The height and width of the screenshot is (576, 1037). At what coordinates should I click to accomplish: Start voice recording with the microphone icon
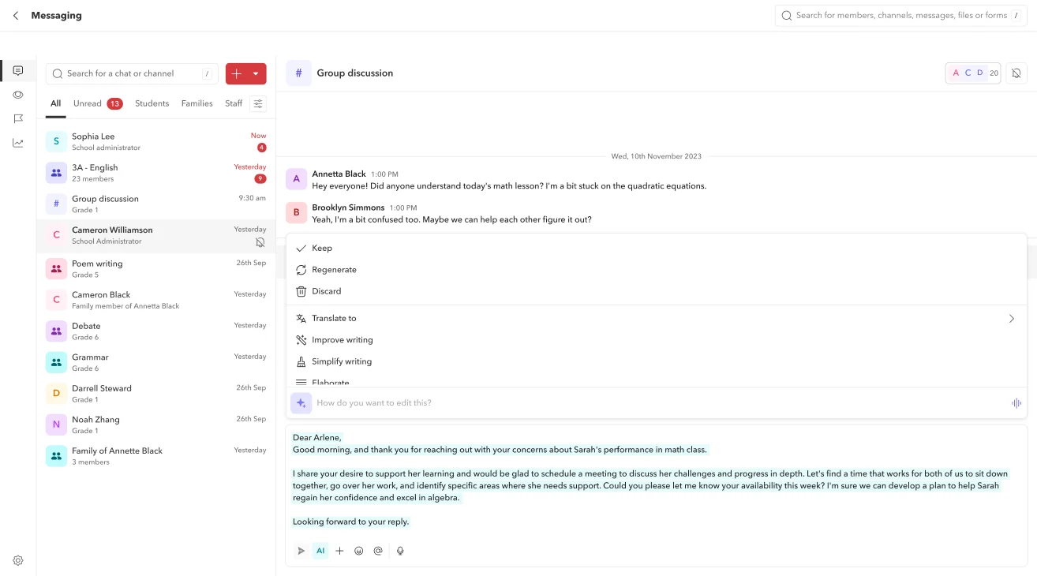[400, 551]
